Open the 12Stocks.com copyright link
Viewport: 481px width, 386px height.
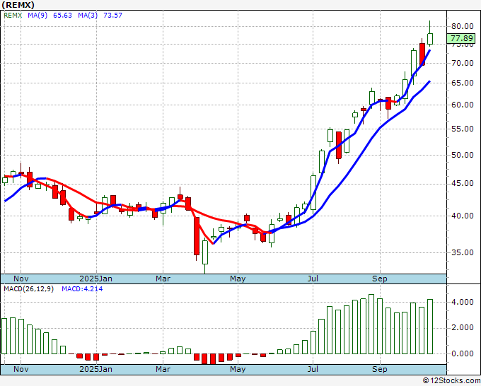click(x=451, y=381)
